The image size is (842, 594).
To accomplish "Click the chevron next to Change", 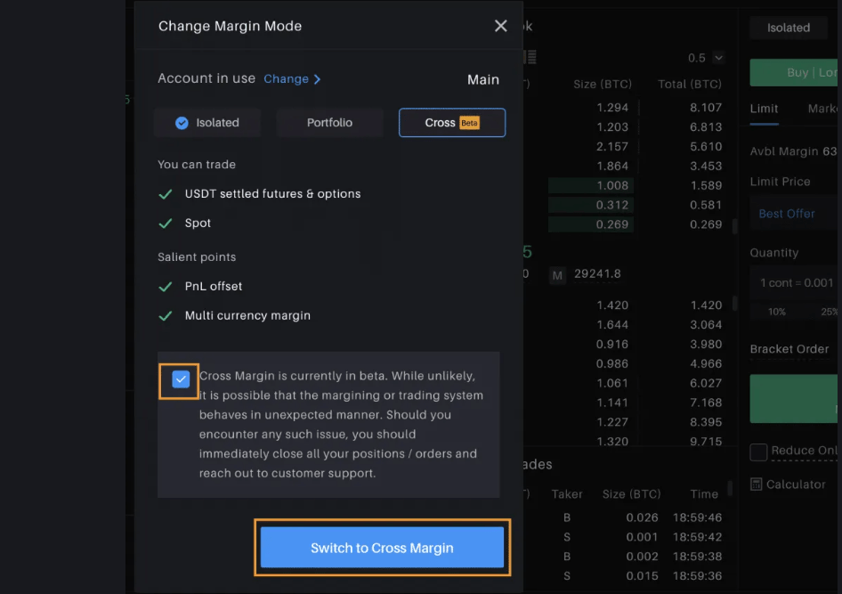I will (x=318, y=79).
